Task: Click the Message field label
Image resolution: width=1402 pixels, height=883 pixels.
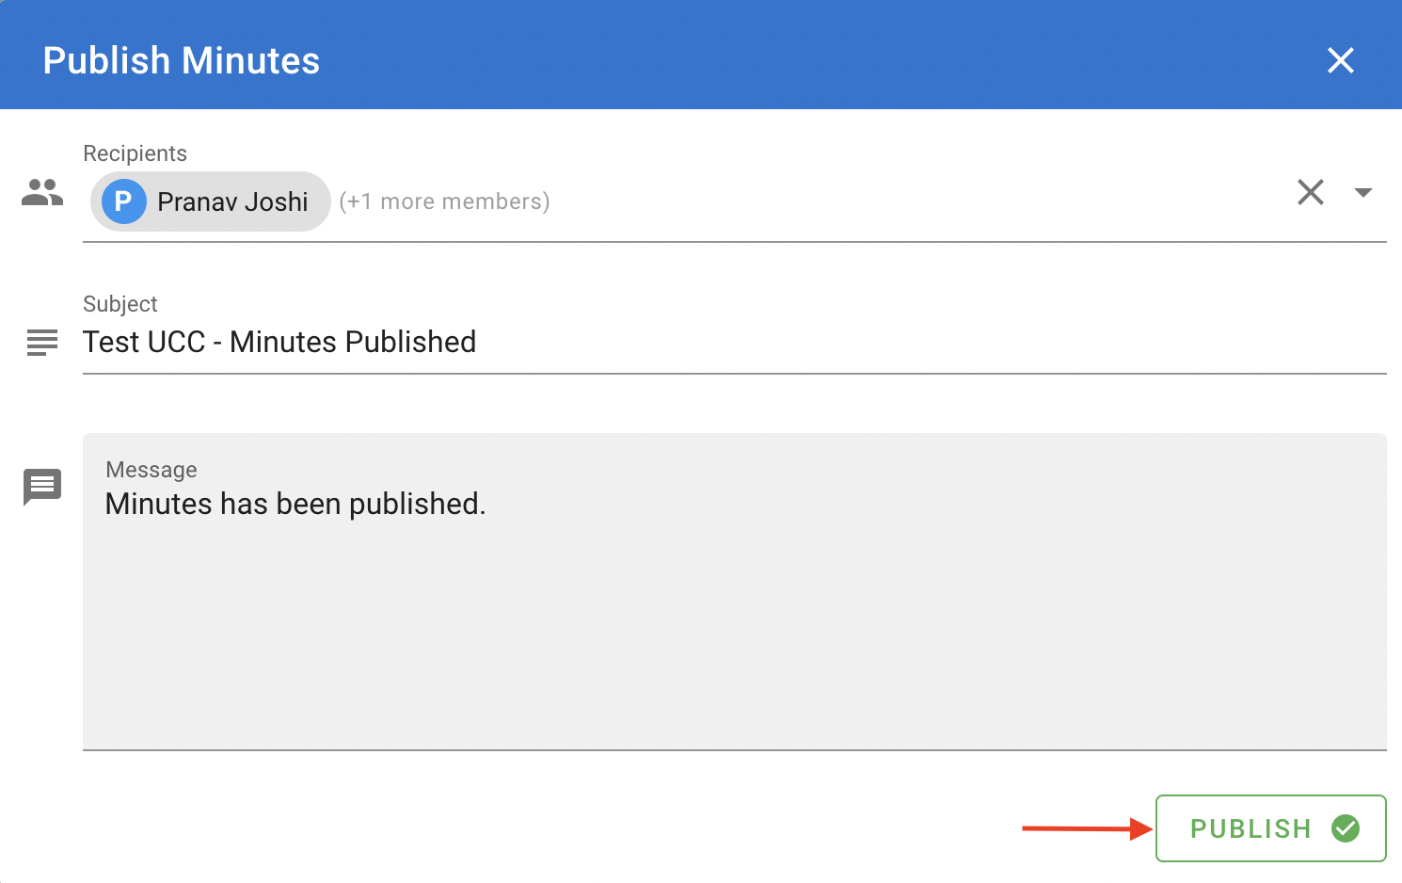Action: tap(151, 470)
